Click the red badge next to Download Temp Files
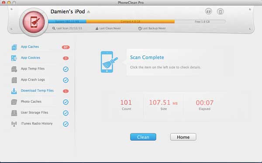The image size is (262, 163). coord(65,91)
